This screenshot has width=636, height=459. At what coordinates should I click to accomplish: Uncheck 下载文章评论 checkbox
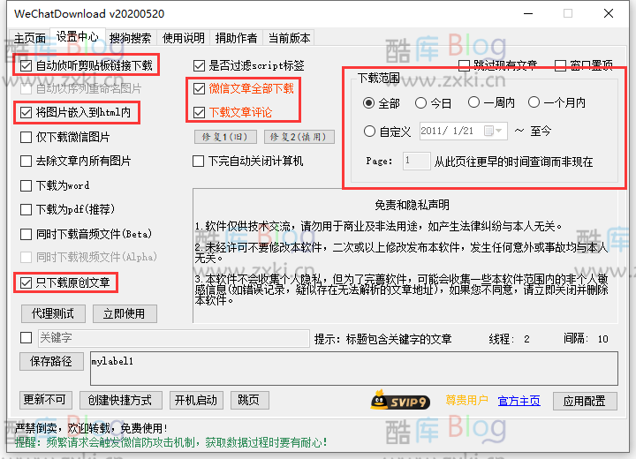(x=199, y=112)
